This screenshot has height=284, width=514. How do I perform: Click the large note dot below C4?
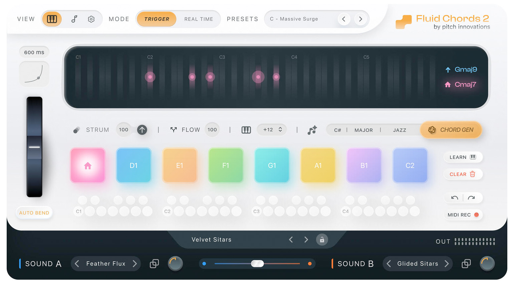pos(258,77)
